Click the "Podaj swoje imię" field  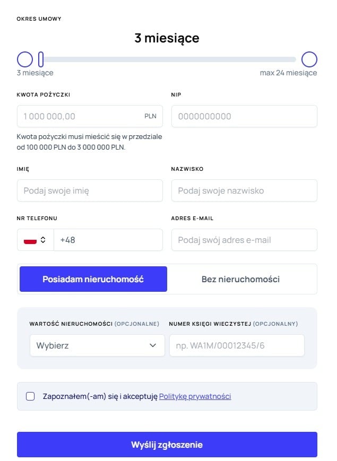(89, 190)
